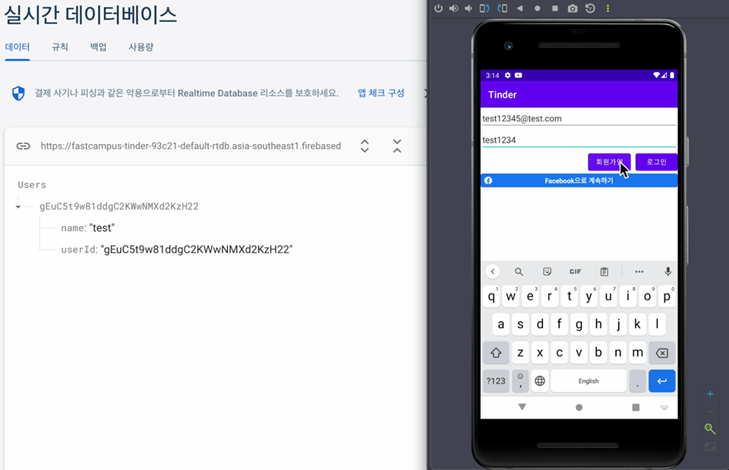Click the 앱 체크 구성 link

(381, 92)
